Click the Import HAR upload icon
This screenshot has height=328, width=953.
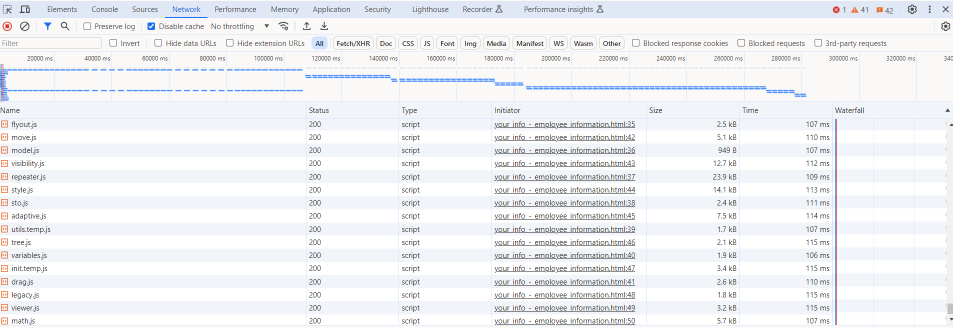[x=307, y=26]
